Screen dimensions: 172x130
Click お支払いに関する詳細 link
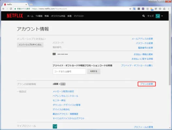pyautogui.click(x=142, y=59)
